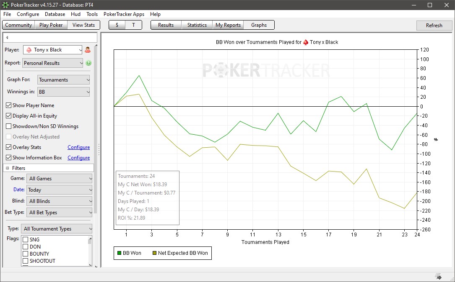Enable Showdown/Non SD Winnings checkbox

pos(9,126)
